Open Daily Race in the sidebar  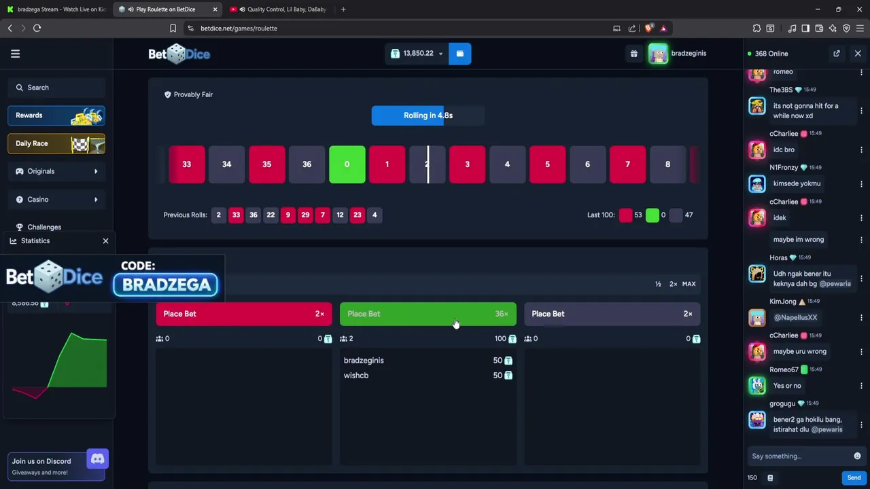[x=56, y=144]
